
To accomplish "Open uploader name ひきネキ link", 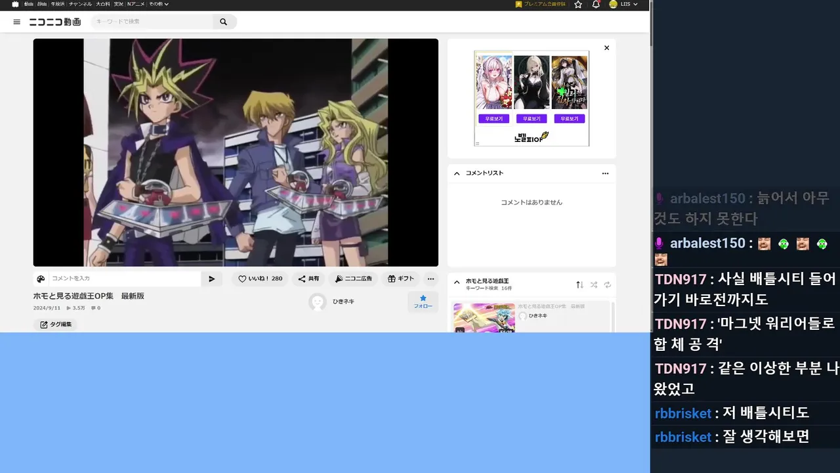I will [x=343, y=302].
